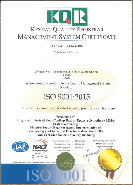Click the 'Production of:' heading
This screenshot has width=133, height=185.
[x=66, y=117]
